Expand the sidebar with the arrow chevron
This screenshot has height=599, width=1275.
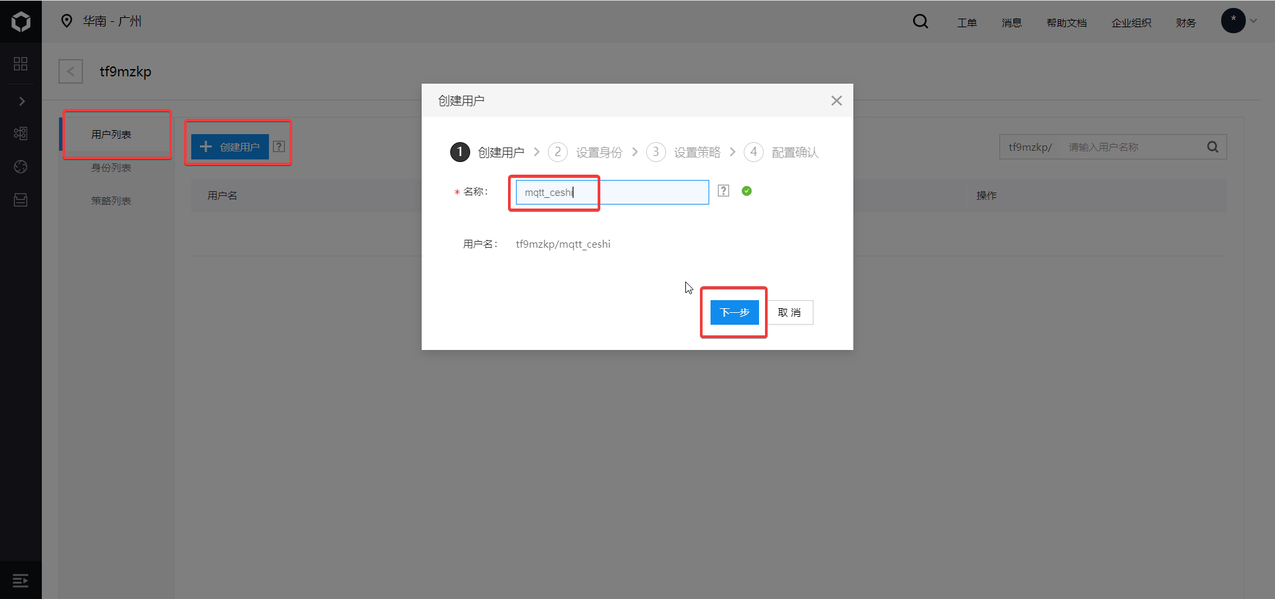(x=21, y=101)
